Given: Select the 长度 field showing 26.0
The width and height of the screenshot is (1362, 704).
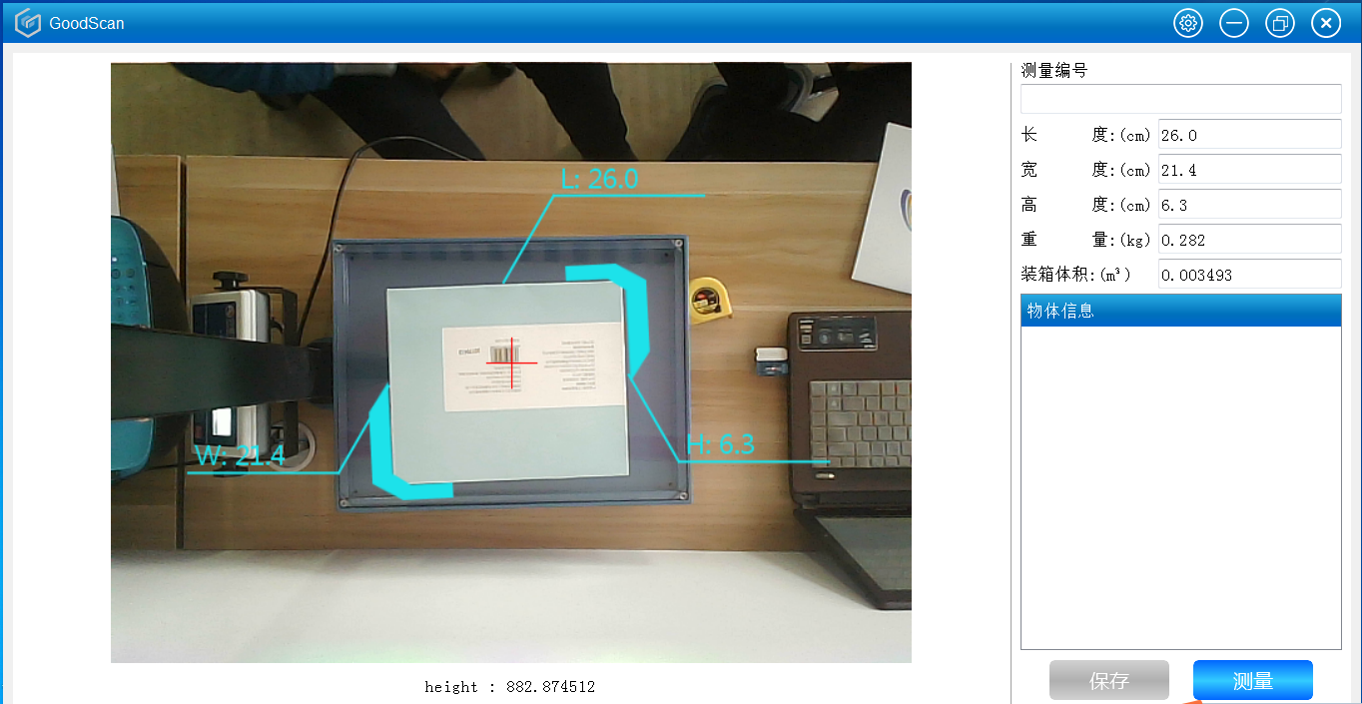Looking at the screenshot, I should point(1248,135).
